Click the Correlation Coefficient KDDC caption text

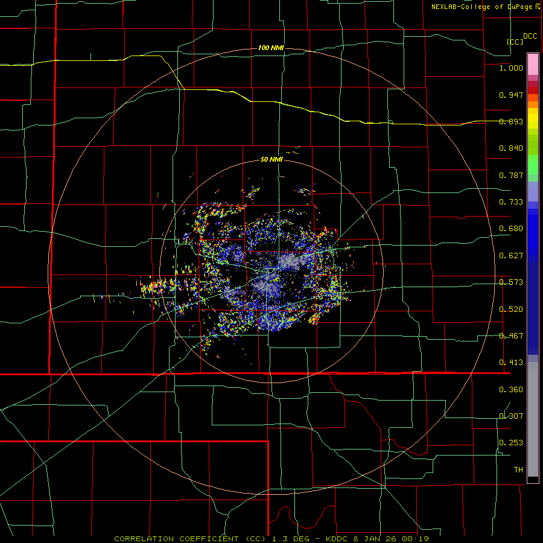click(271, 539)
